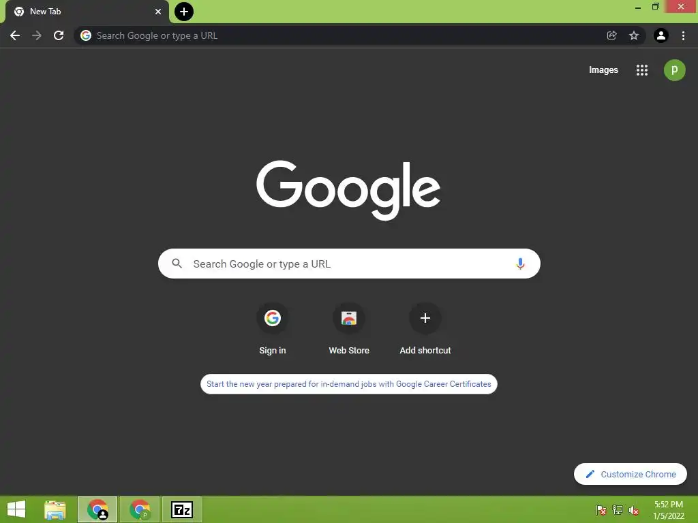Open the Chrome three-dot menu
The height and width of the screenshot is (523, 698).
(x=683, y=35)
